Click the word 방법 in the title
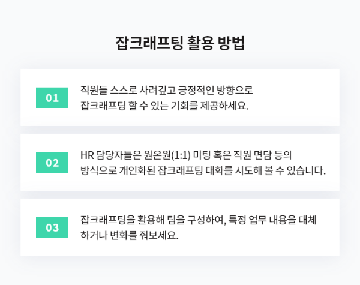This screenshot has width=360, height=285. pos(231,43)
